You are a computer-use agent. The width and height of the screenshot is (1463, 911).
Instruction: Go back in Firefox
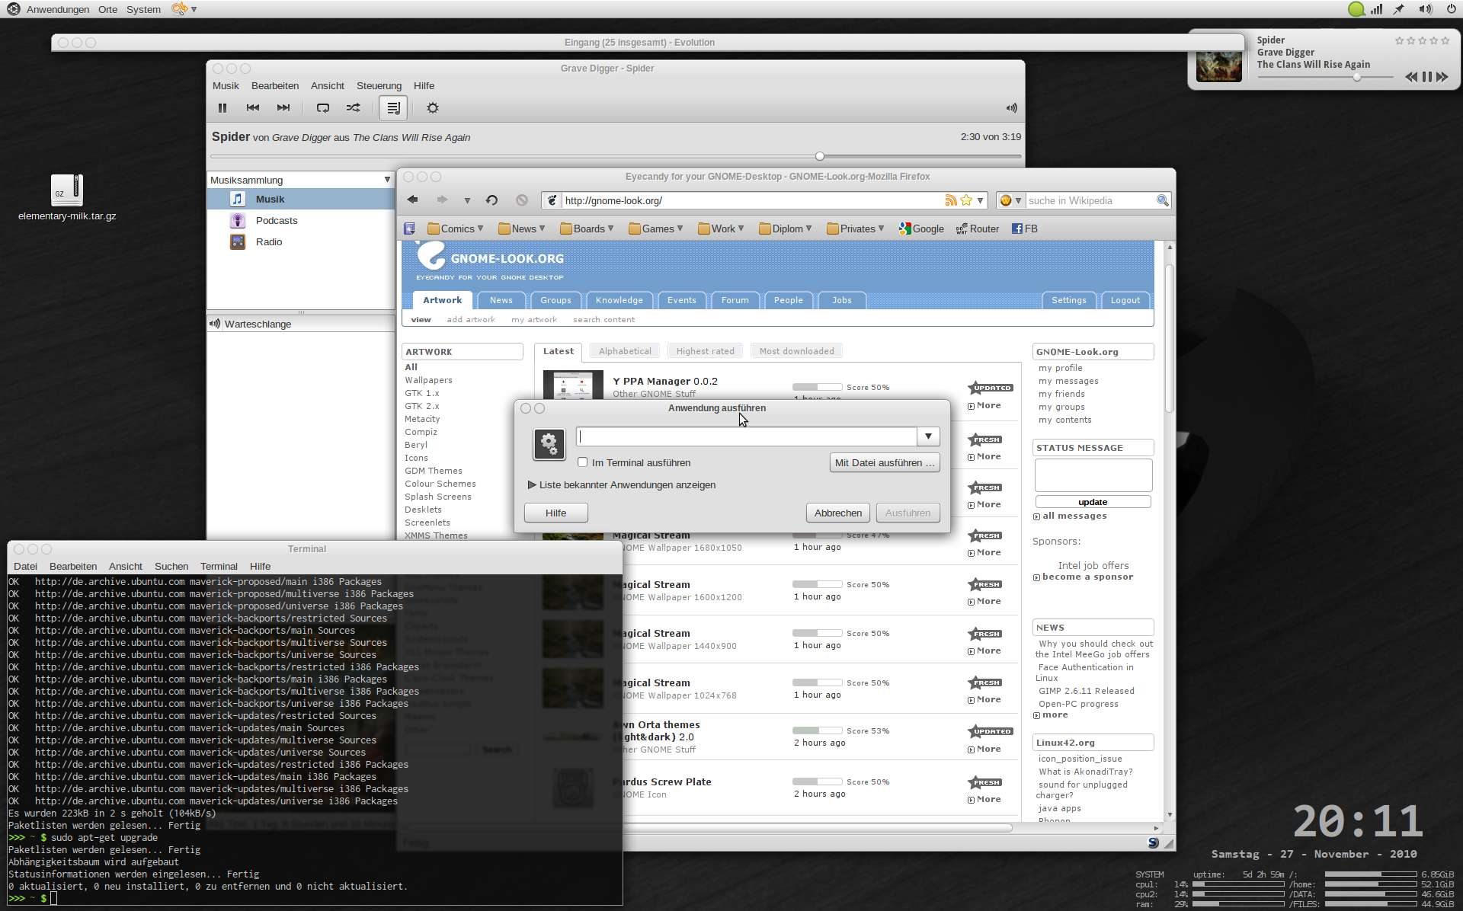[x=413, y=200]
